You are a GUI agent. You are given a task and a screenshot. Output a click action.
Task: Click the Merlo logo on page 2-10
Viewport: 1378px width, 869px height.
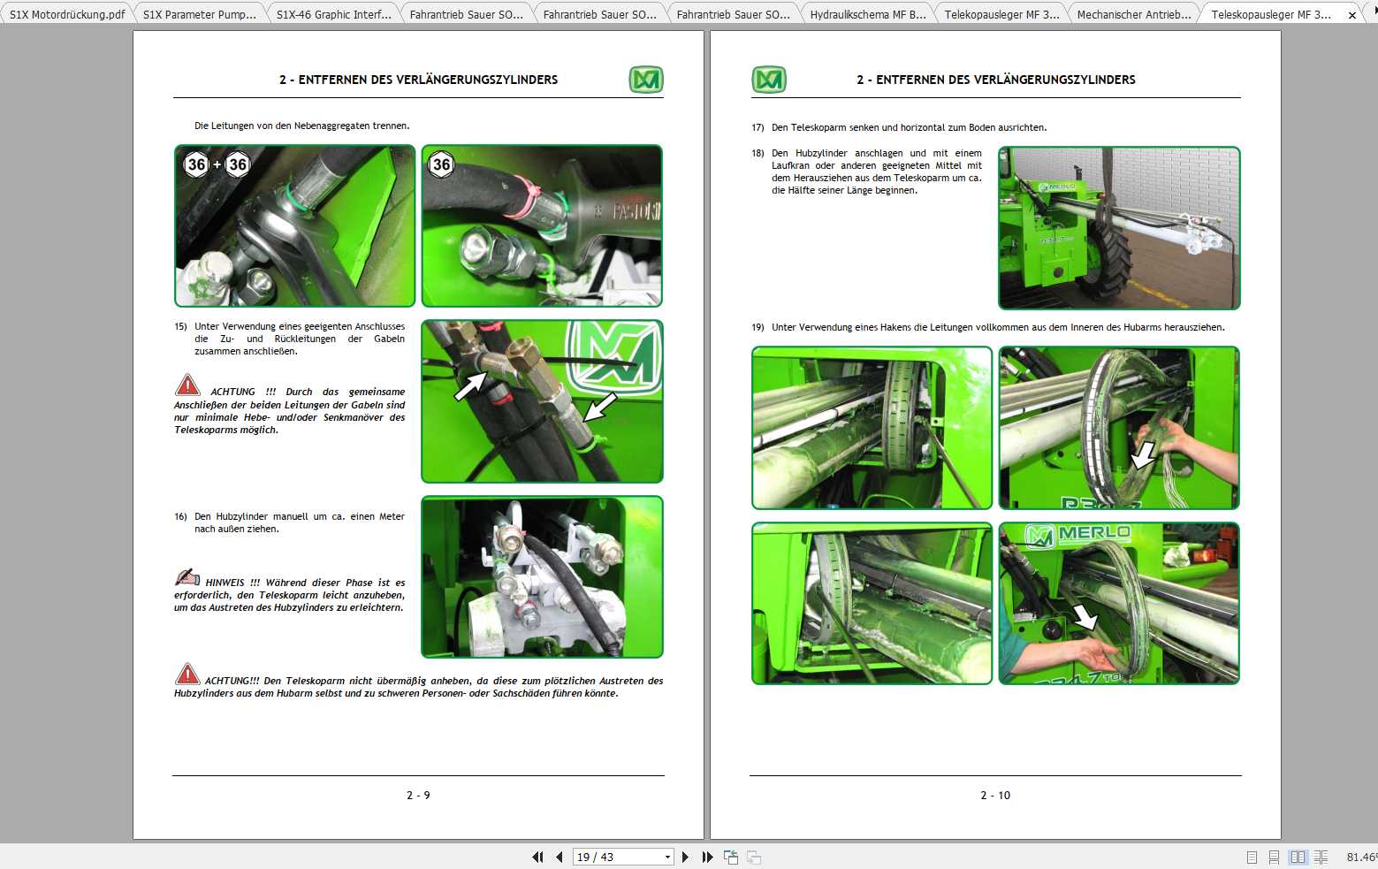point(769,80)
